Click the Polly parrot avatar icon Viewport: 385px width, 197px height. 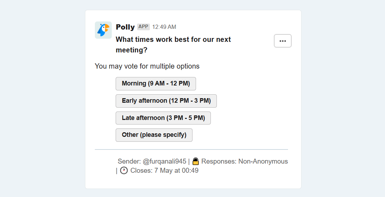coord(103,30)
